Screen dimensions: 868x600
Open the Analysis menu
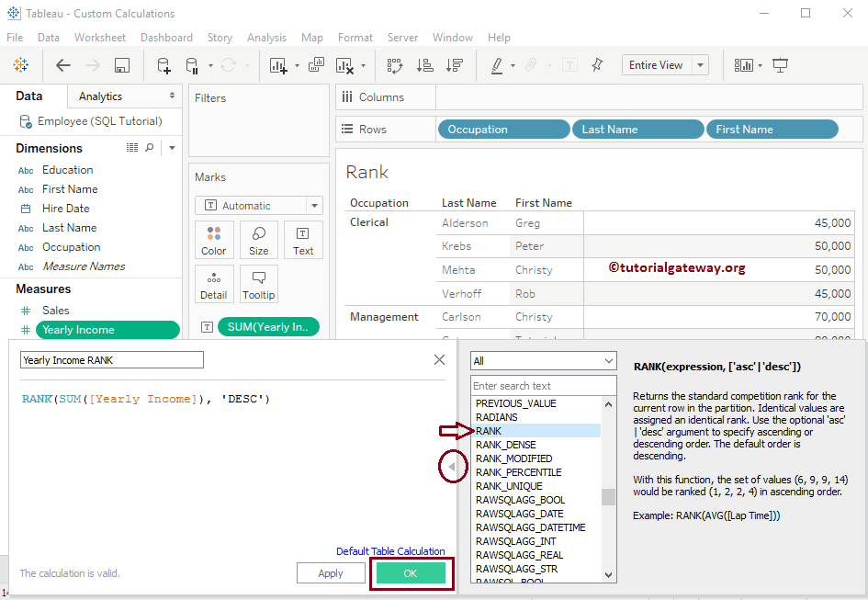266,38
